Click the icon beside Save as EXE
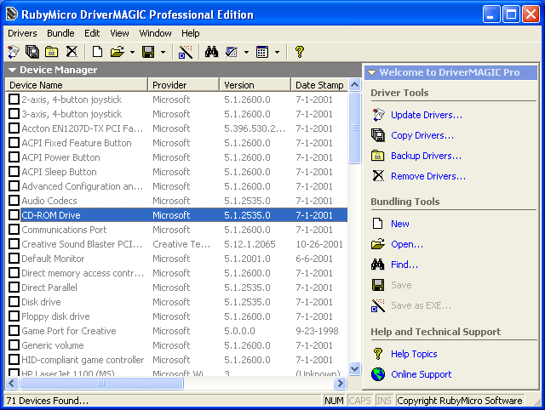The height and width of the screenshot is (410, 545). point(378,305)
